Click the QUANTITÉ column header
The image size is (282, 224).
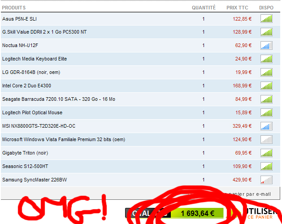click(x=204, y=8)
